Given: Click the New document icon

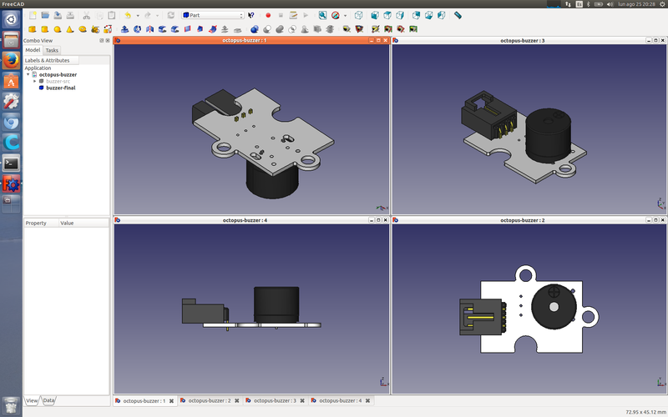Looking at the screenshot, I should click(33, 15).
